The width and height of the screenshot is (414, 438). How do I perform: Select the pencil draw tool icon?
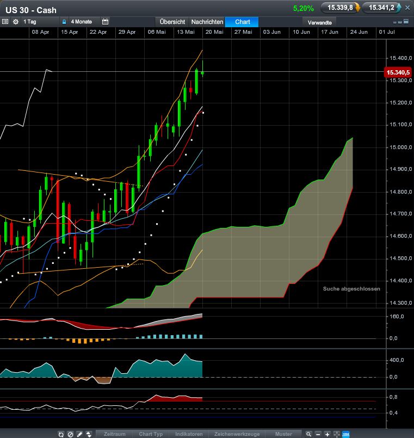pos(79,434)
